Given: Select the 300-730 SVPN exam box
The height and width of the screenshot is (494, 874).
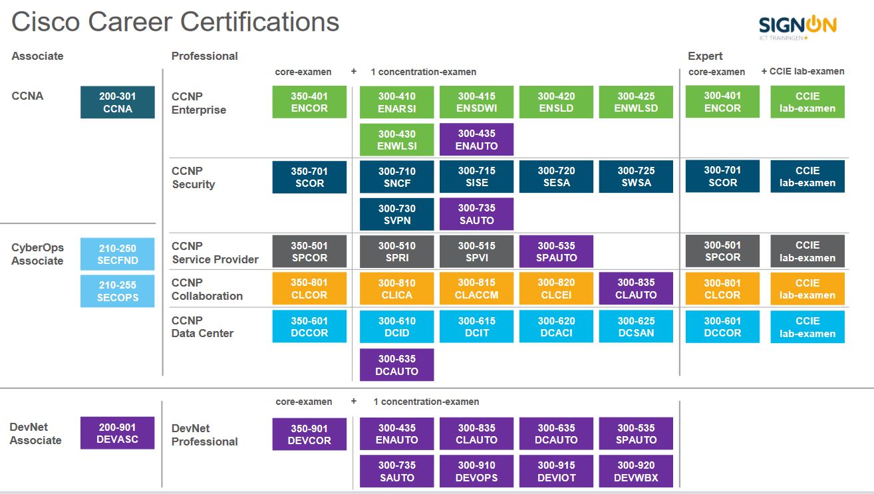Looking at the screenshot, I should coord(396,213).
